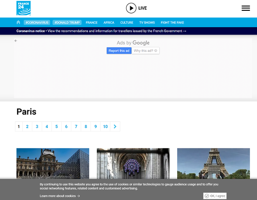257x200 pixels.
Task: Go to page 7
Action: pos(76,126)
